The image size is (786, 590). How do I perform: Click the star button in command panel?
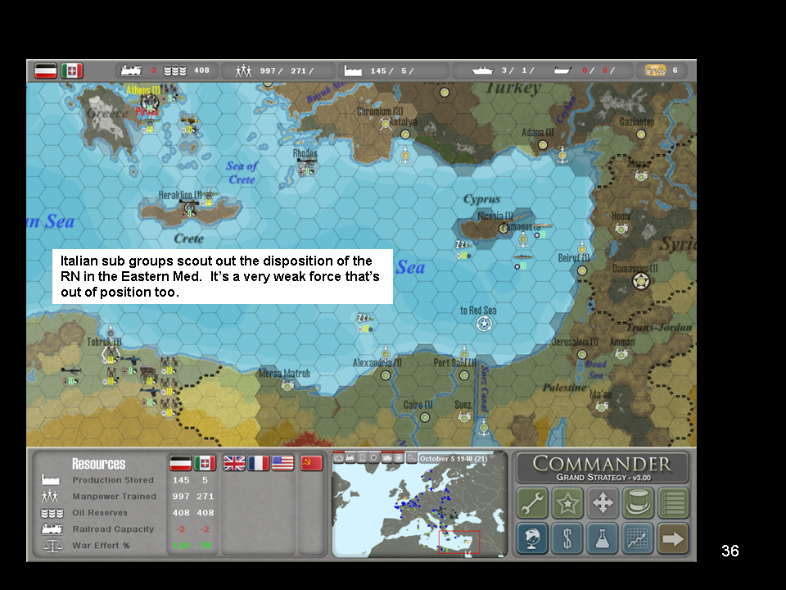(x=567, y=503)
